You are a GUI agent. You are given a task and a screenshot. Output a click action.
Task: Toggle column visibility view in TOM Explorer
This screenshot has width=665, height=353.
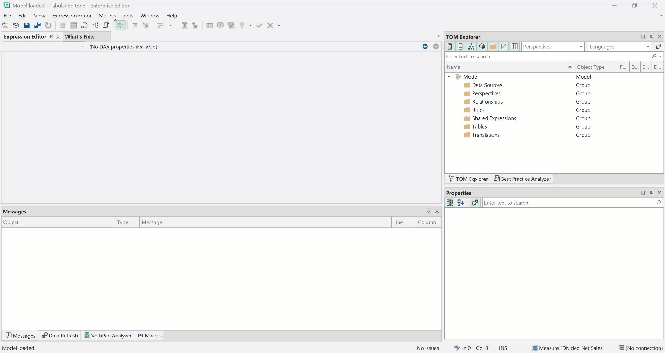[515, 47]
